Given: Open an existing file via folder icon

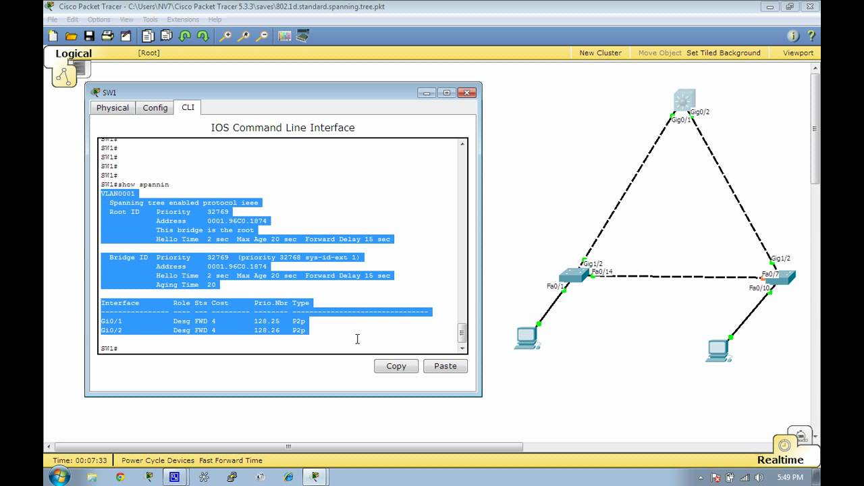Looking at the screenshot, I should [71, 36].
